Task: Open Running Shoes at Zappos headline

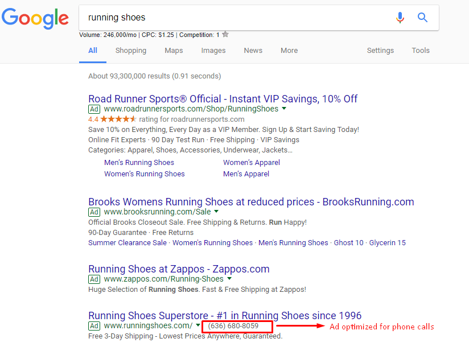Action: click(x=179, y=269)
